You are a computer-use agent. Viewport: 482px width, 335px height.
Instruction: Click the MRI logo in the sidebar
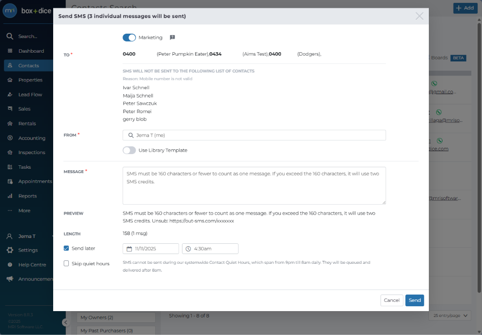10,11
